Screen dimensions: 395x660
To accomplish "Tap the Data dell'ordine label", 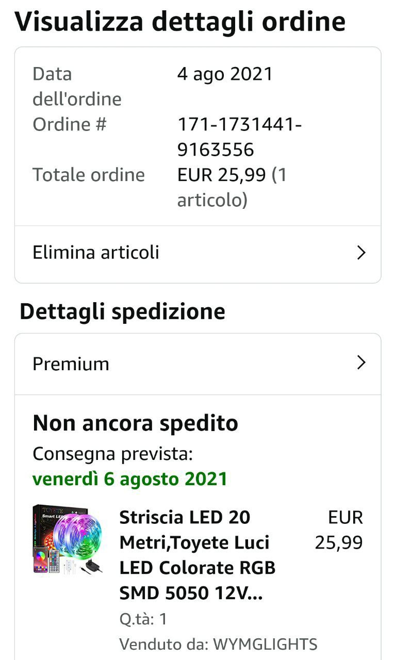I will pyautogui.click(x=77, y=86).
